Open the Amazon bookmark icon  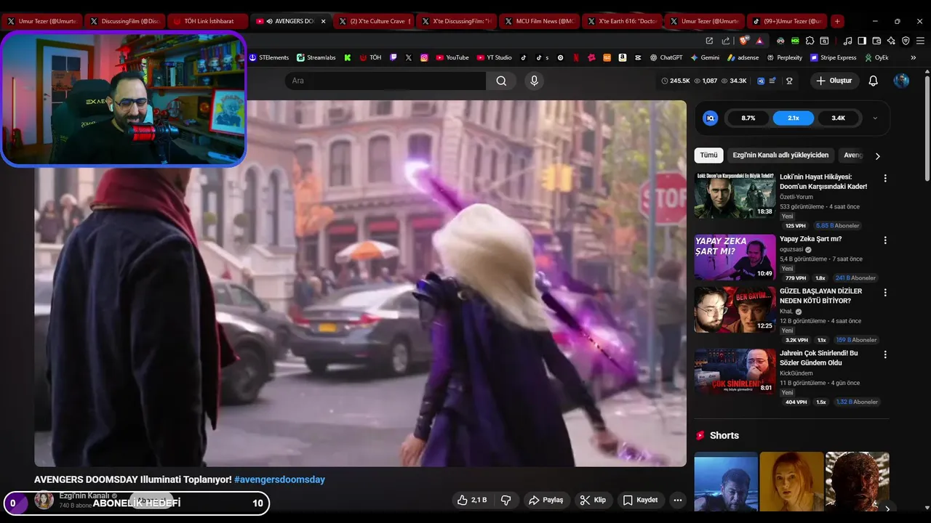click(x=623, y=57)
